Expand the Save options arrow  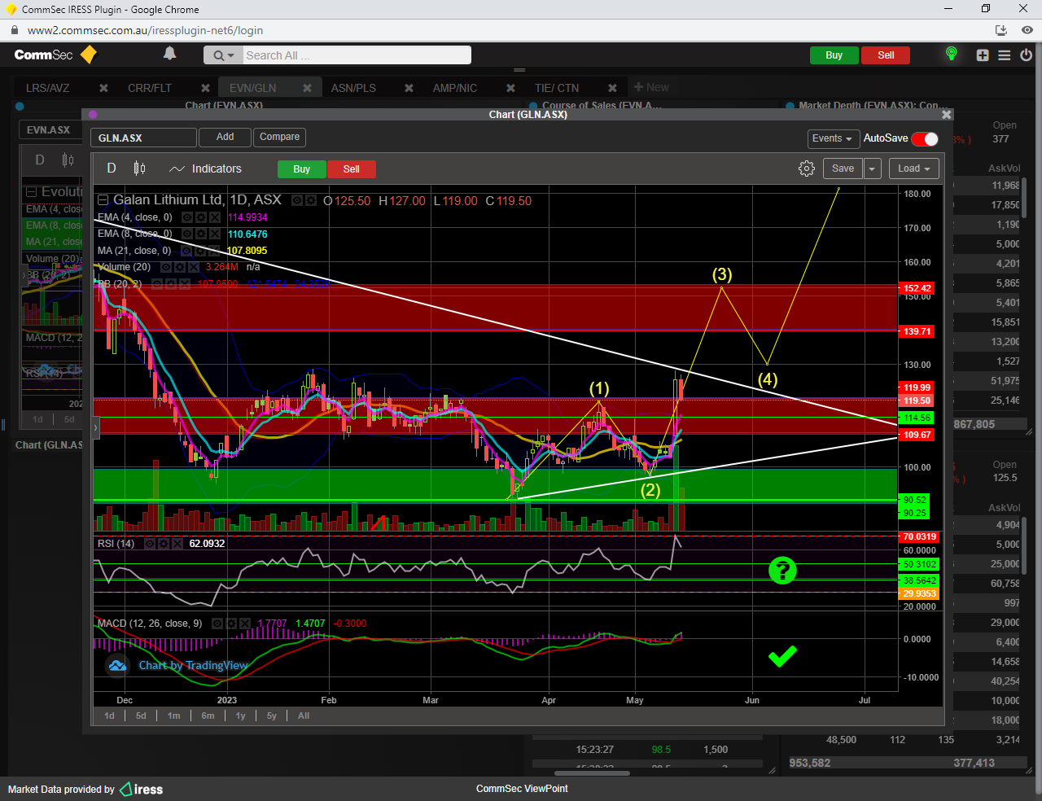tap(872, 169)
